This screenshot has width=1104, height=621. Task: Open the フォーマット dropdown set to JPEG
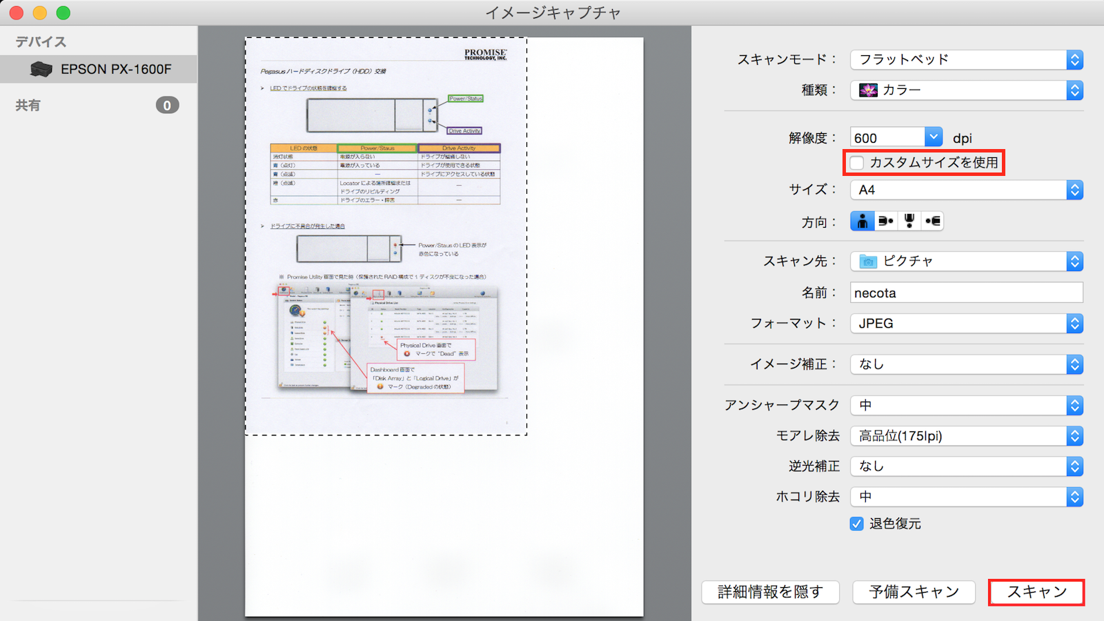tap(966, 324)
